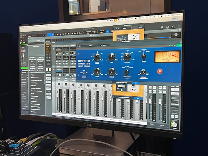Click the Tube-Tech Attack knob

click(97, 71)
